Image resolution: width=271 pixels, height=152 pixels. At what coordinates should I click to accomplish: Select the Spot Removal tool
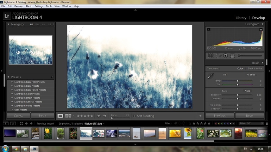click(x=218, y=56)
